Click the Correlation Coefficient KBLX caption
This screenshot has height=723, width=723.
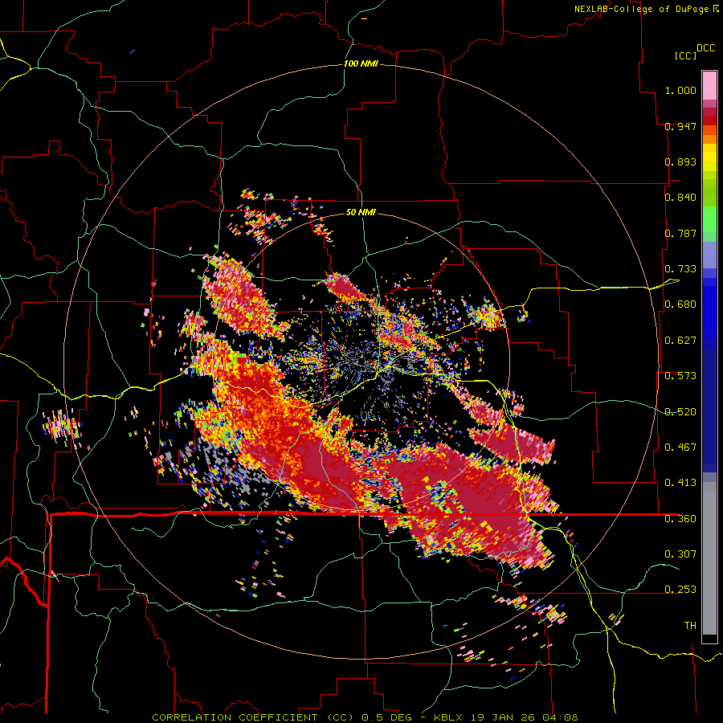365,717
